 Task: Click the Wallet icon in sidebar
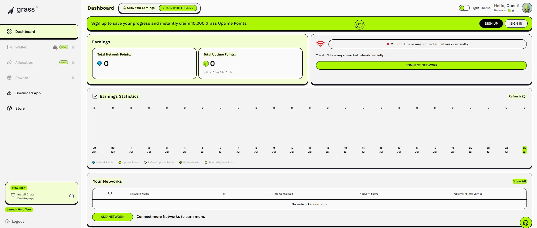[x=9, y=47]
